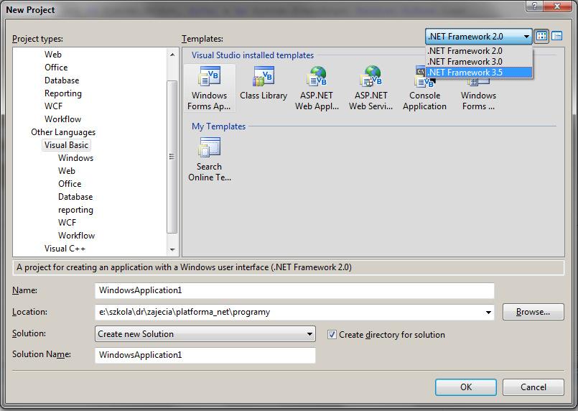Select lowercase reporting under Visual Basic
Viewport: 578px width, 411px height.
(x=75, y=210)
